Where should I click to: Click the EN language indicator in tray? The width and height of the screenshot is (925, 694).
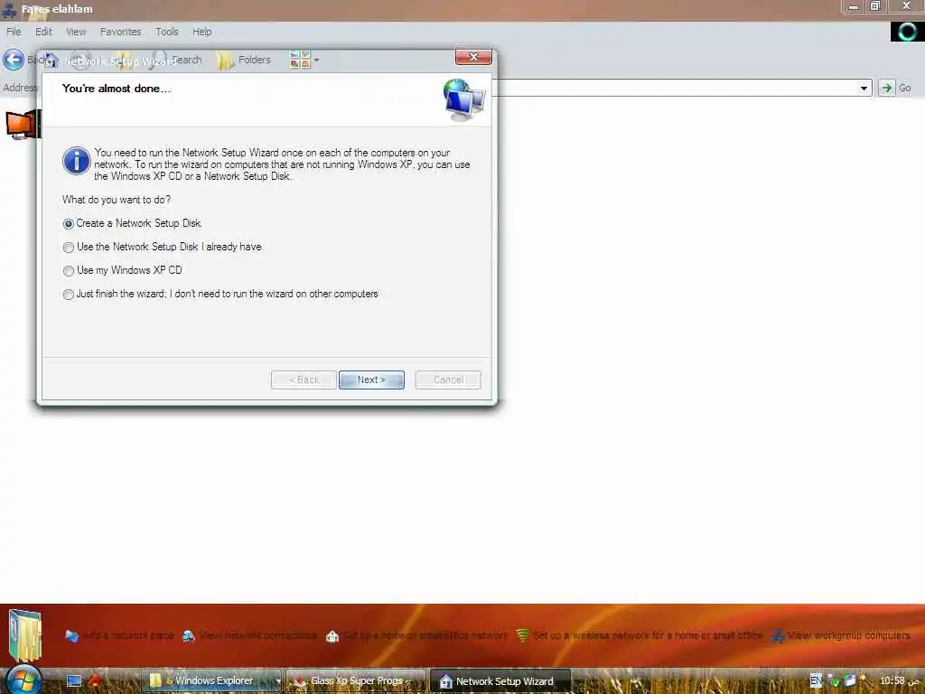[816, 681]
